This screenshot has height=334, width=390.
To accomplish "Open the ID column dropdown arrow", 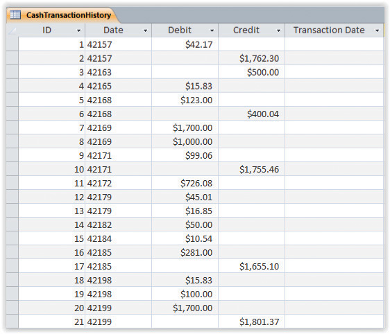I will [78, 30].
